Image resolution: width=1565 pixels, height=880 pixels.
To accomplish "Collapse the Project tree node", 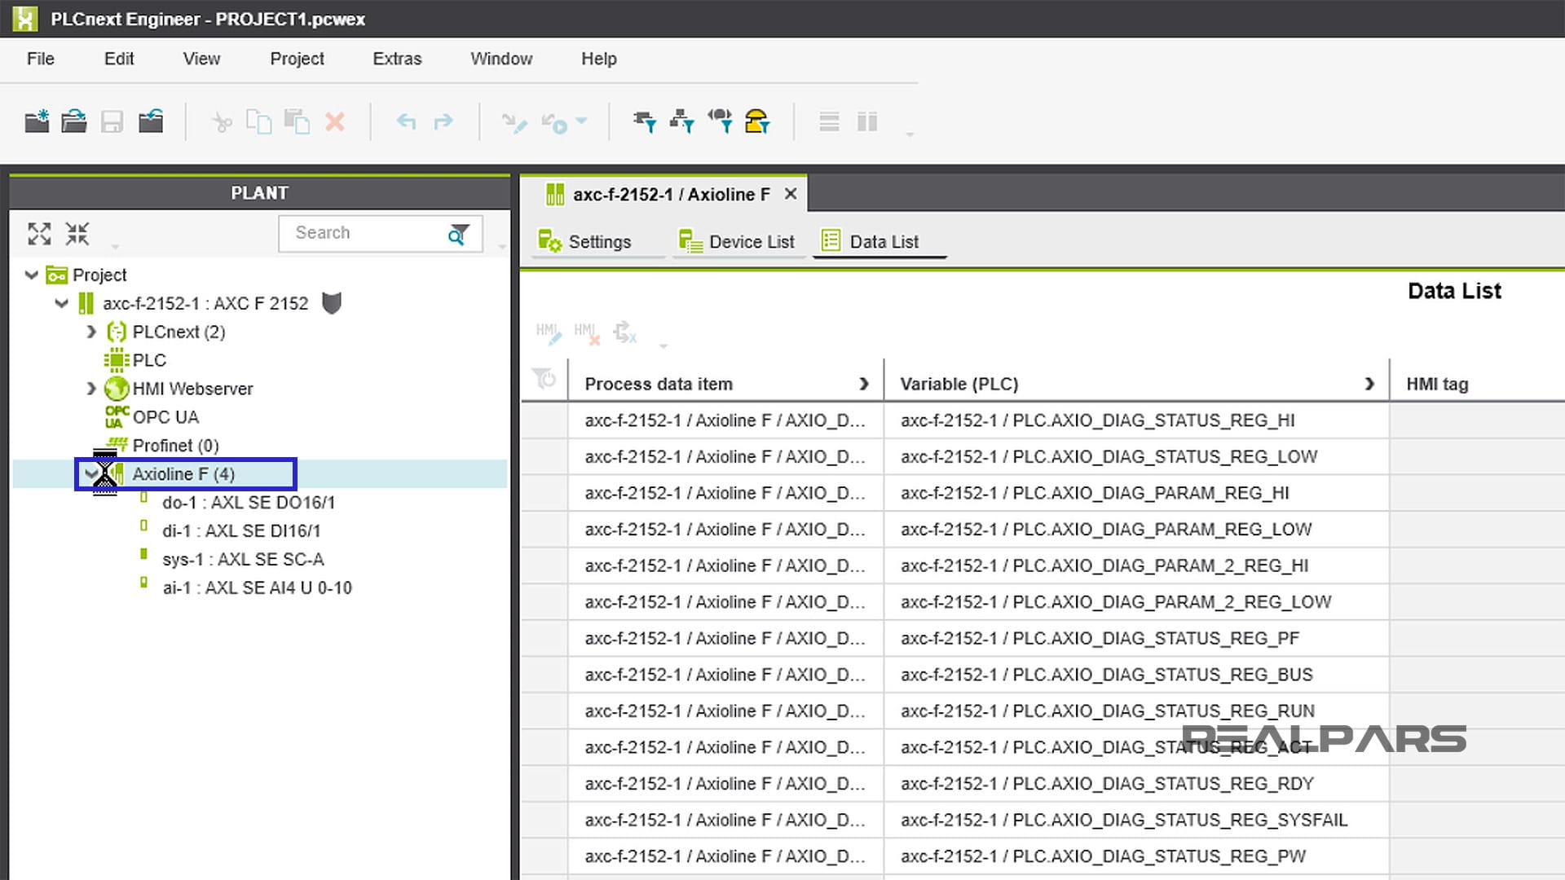I will coord(32,275).
